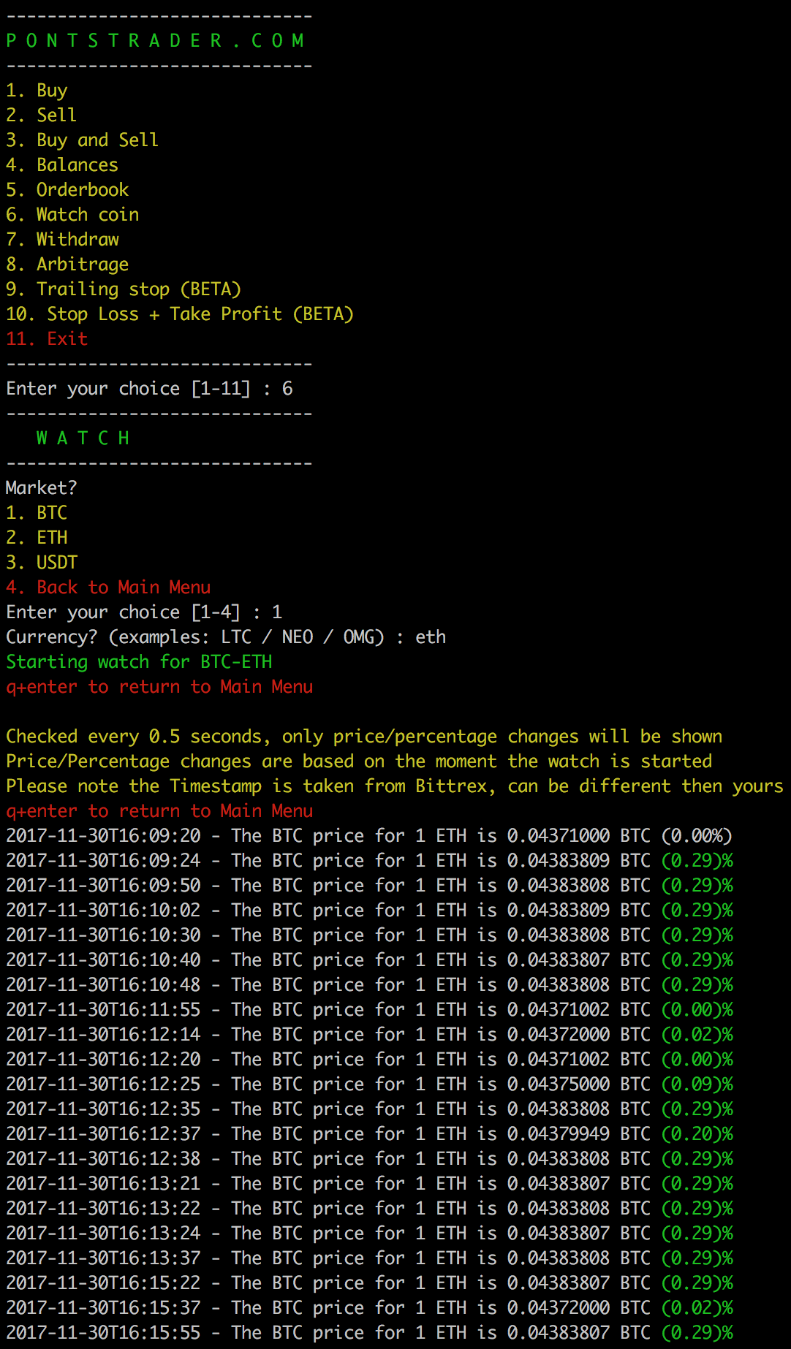
Task: Click the green WATCH heading
Action: 83,438
